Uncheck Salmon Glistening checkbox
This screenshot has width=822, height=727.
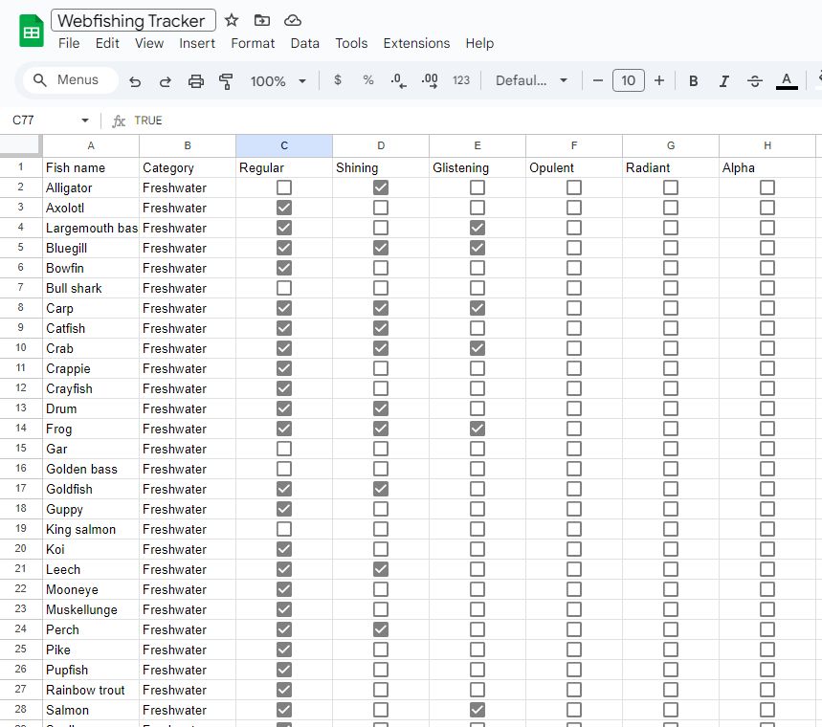[478, 710]
